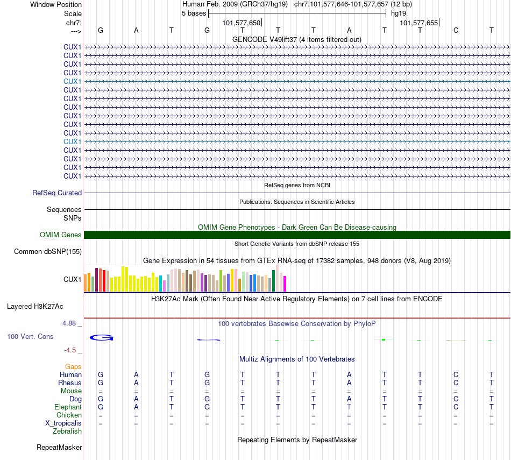Click the Sequences track label
Viewport: 511px width, 460px height.
(x=64, y=210)
